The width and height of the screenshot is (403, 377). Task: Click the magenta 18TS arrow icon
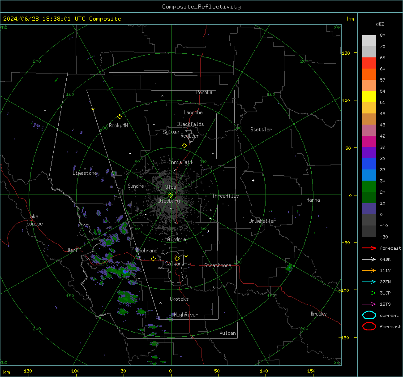pos(369,304)
